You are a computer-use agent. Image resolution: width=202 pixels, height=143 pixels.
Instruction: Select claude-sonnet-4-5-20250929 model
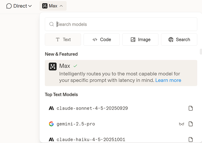(121, 108)
